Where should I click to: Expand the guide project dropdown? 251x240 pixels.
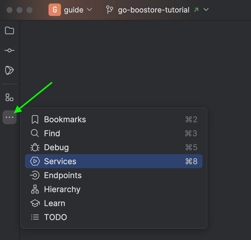(x=89, y=10)
